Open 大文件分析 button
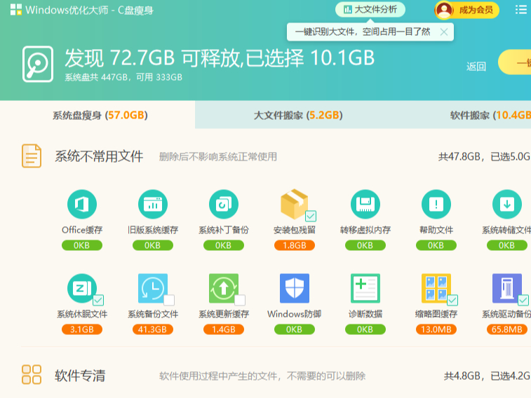The height and width of the screenshot is (398, 531). (x=370, y=10)
